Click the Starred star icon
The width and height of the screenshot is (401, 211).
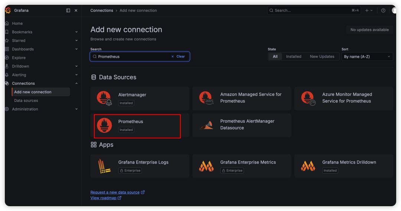click(7, 40)
